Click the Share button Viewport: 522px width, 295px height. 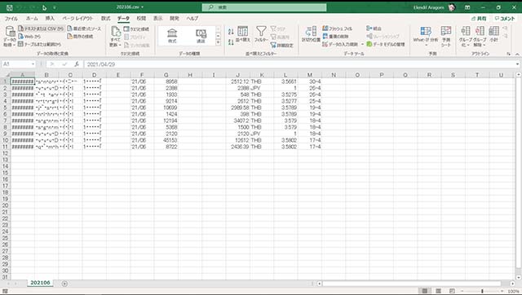[x=479, y=18]
